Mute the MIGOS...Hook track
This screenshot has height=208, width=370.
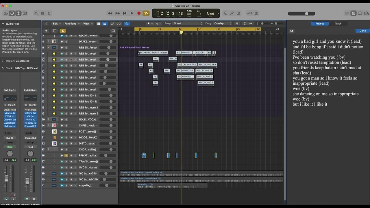coord(62,138)
